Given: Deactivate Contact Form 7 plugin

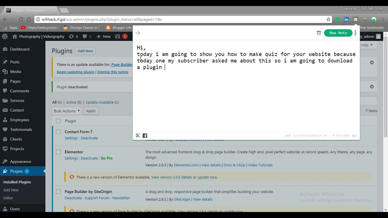Looking at the screenshot, I should coord(89,138).
